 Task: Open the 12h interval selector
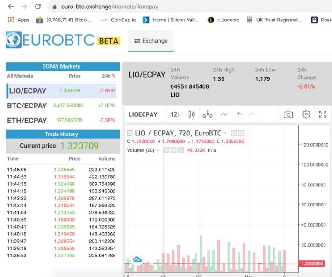[175, 114]
